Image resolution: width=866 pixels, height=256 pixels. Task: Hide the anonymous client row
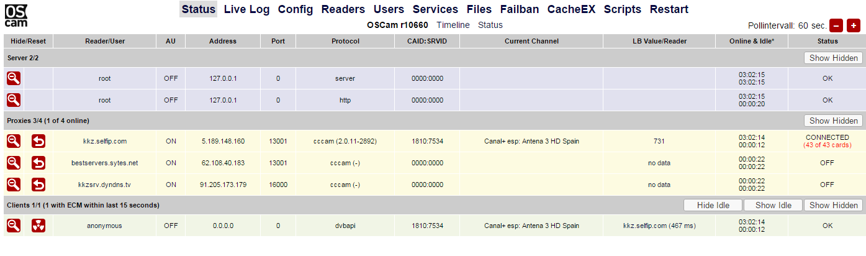tap(14, 226)
